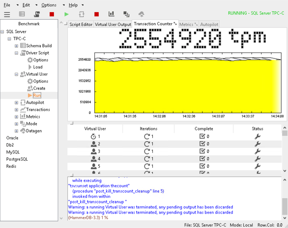
Task: Click the wrench status icon for Virtual User 3
Action: click(x=258, y=151)
